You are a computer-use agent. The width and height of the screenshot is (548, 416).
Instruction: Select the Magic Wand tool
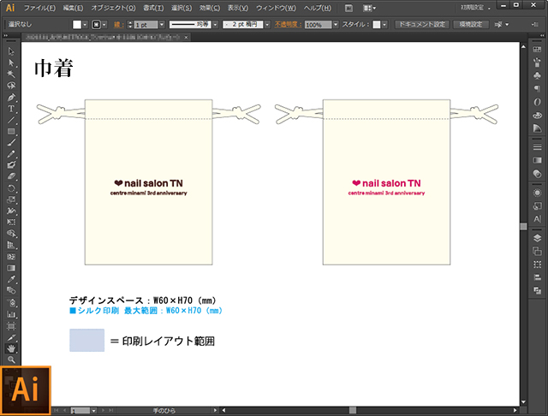(11, 74)
